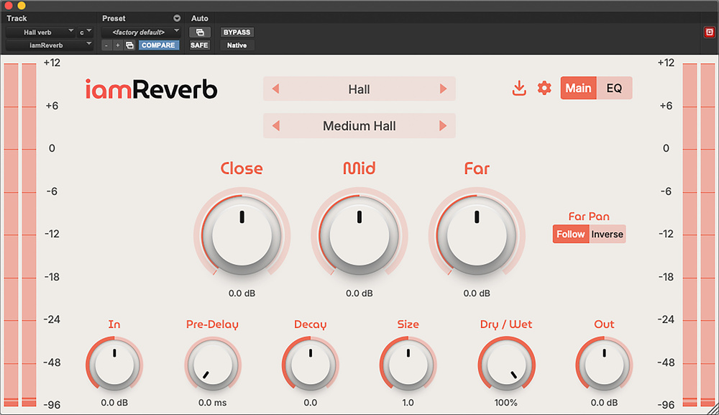Set Far Pan to Follow

[x=571, y=234]
